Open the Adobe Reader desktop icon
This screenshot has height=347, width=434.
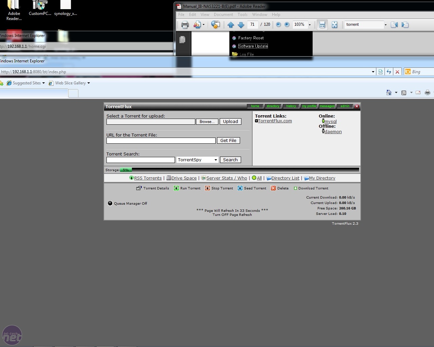[x=14, y=10]
